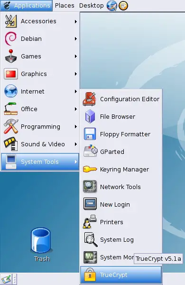Open Floppy Formatter label
Viewport: 185px width, 285px height.
click(x=125, y=134)
